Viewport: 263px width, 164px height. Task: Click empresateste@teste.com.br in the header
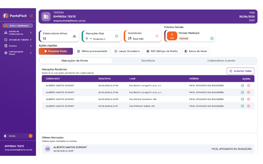[x=69, y=21]
